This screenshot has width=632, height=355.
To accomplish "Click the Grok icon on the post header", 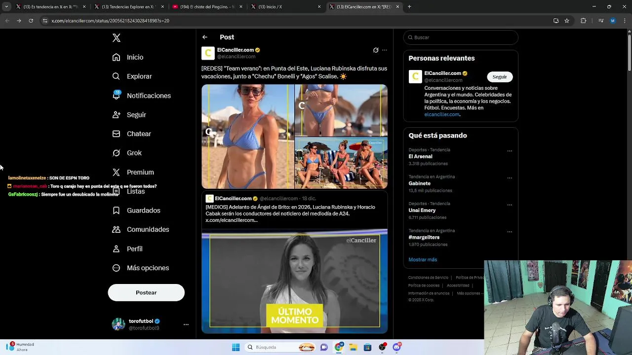I will click(x=376, y=50).
